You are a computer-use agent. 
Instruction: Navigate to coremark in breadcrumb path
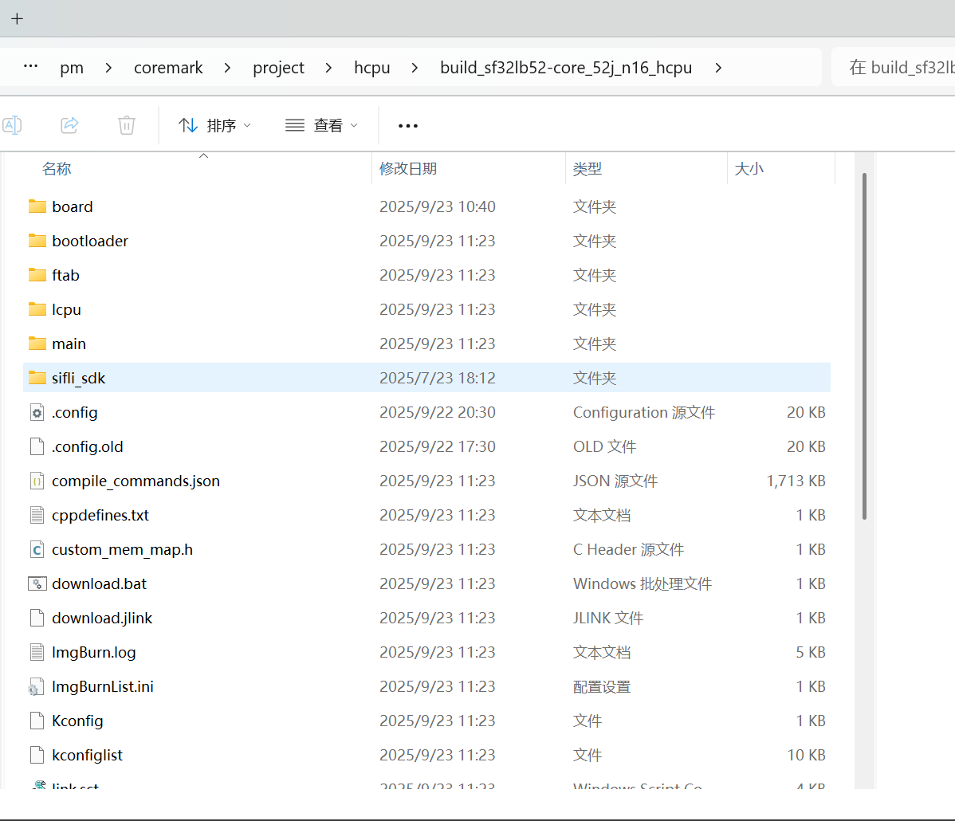click(168, 68)
